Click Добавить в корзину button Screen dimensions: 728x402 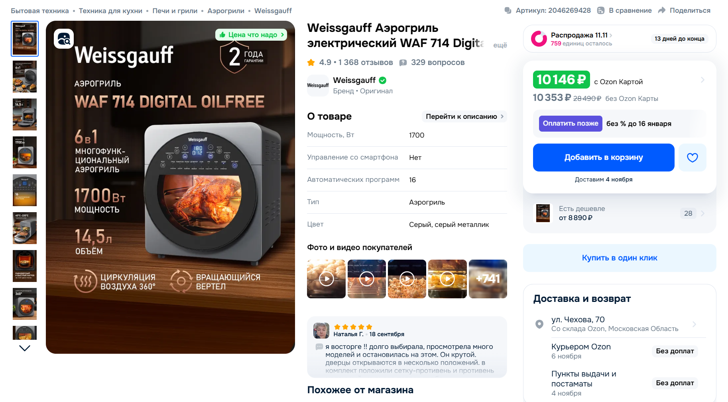pyautogui.click(x=604, y=158)
